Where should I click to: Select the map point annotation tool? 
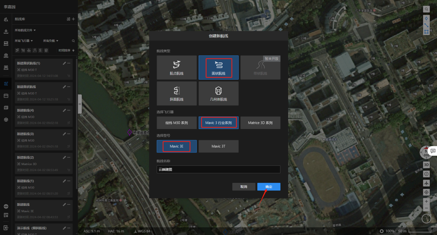click(x=426, y=19)
